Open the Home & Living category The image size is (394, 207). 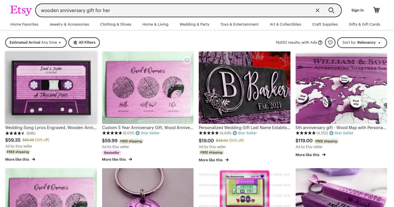pos(155,24)
